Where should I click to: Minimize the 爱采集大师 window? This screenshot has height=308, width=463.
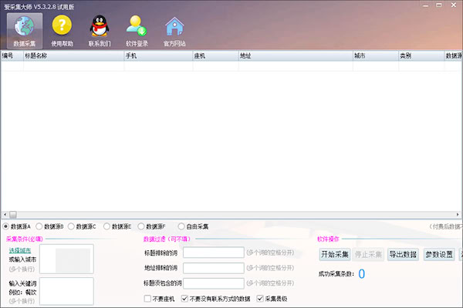coord(425,5)
